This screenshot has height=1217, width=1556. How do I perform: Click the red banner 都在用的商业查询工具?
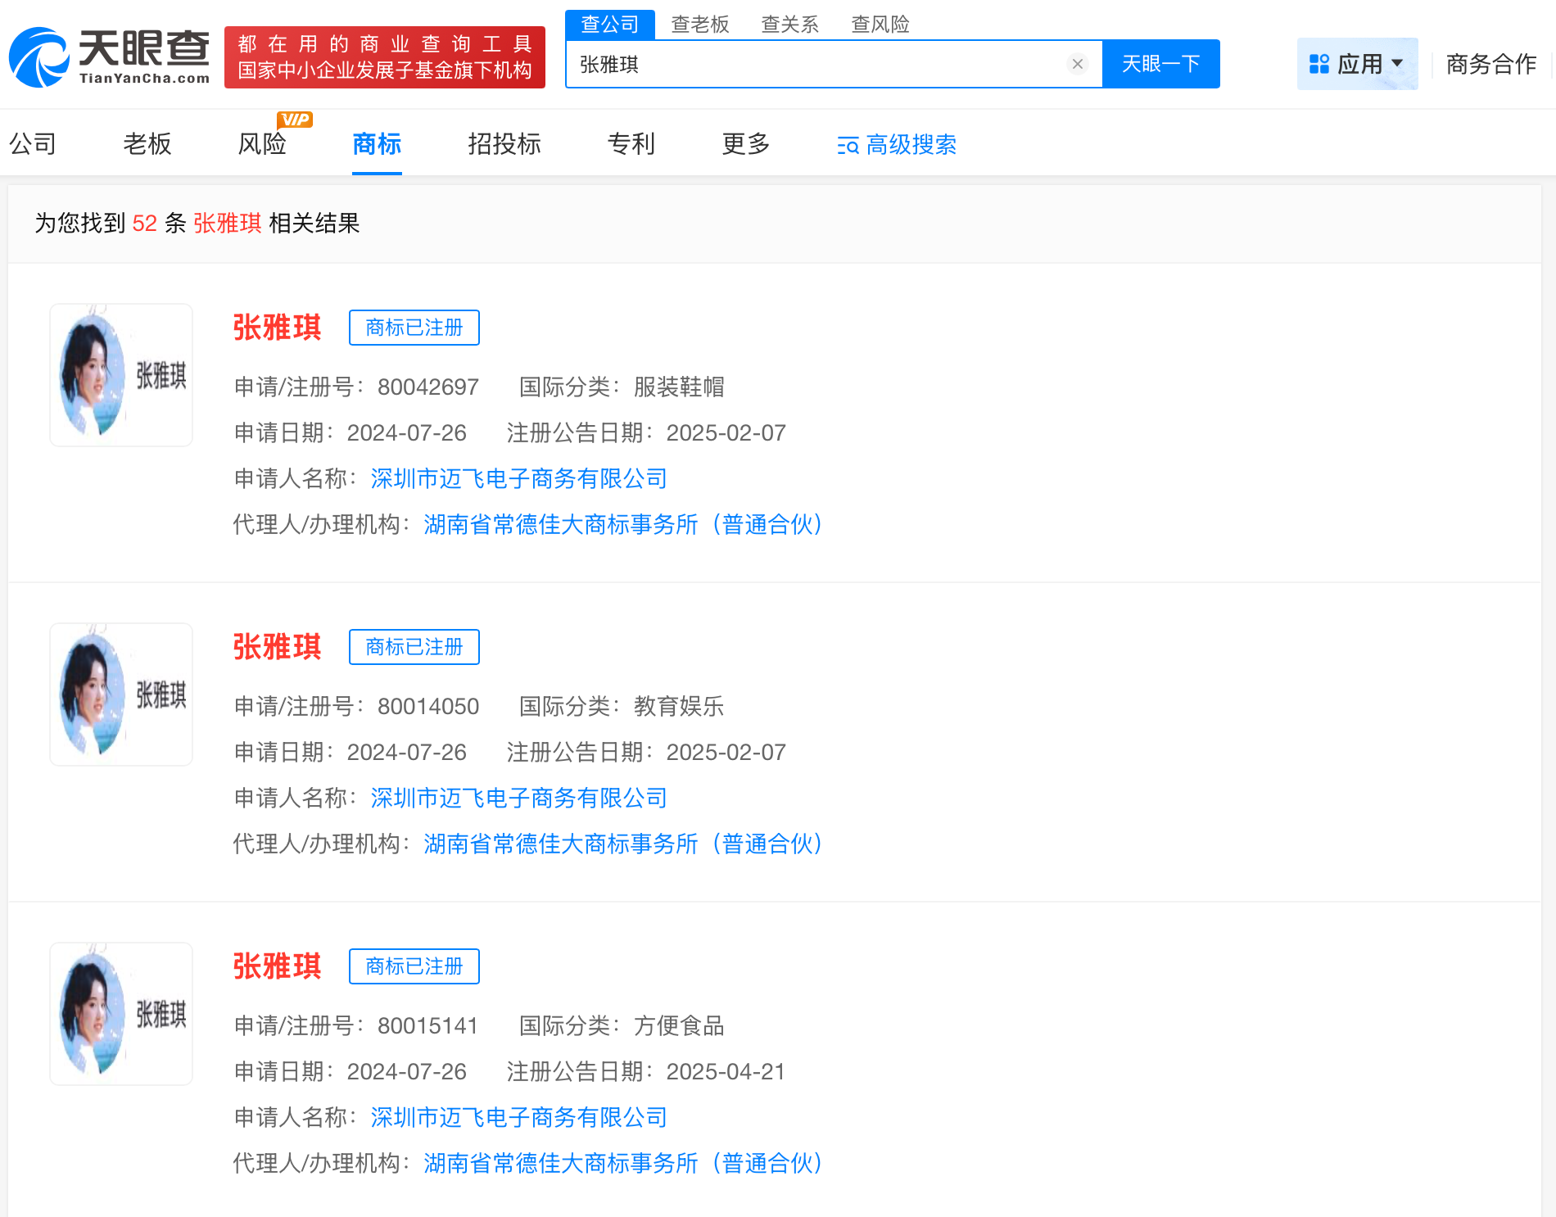[x=385, y=57]
